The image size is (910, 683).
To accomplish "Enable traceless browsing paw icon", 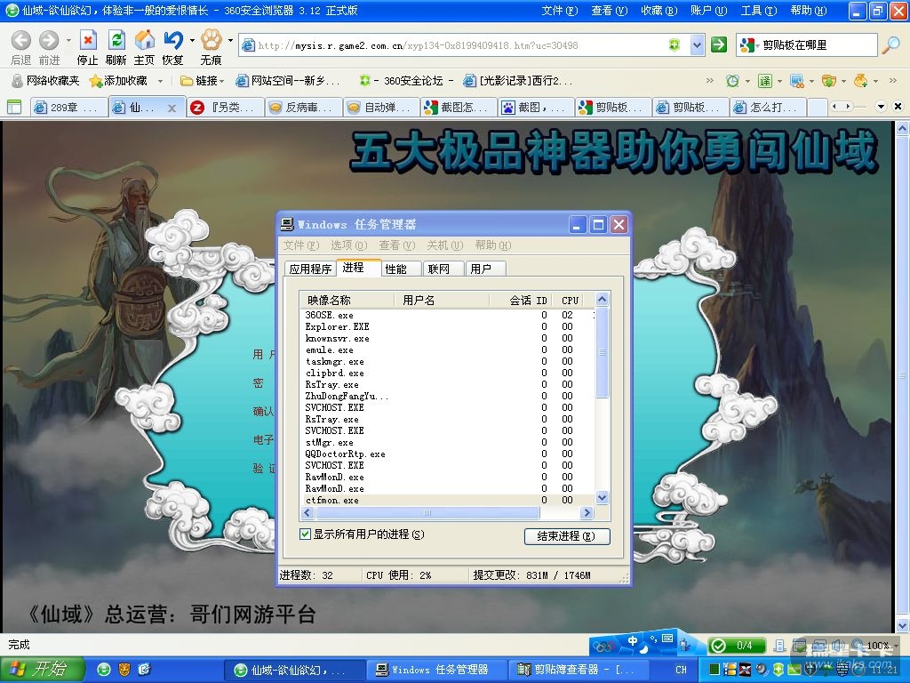I will pos(212,41).
